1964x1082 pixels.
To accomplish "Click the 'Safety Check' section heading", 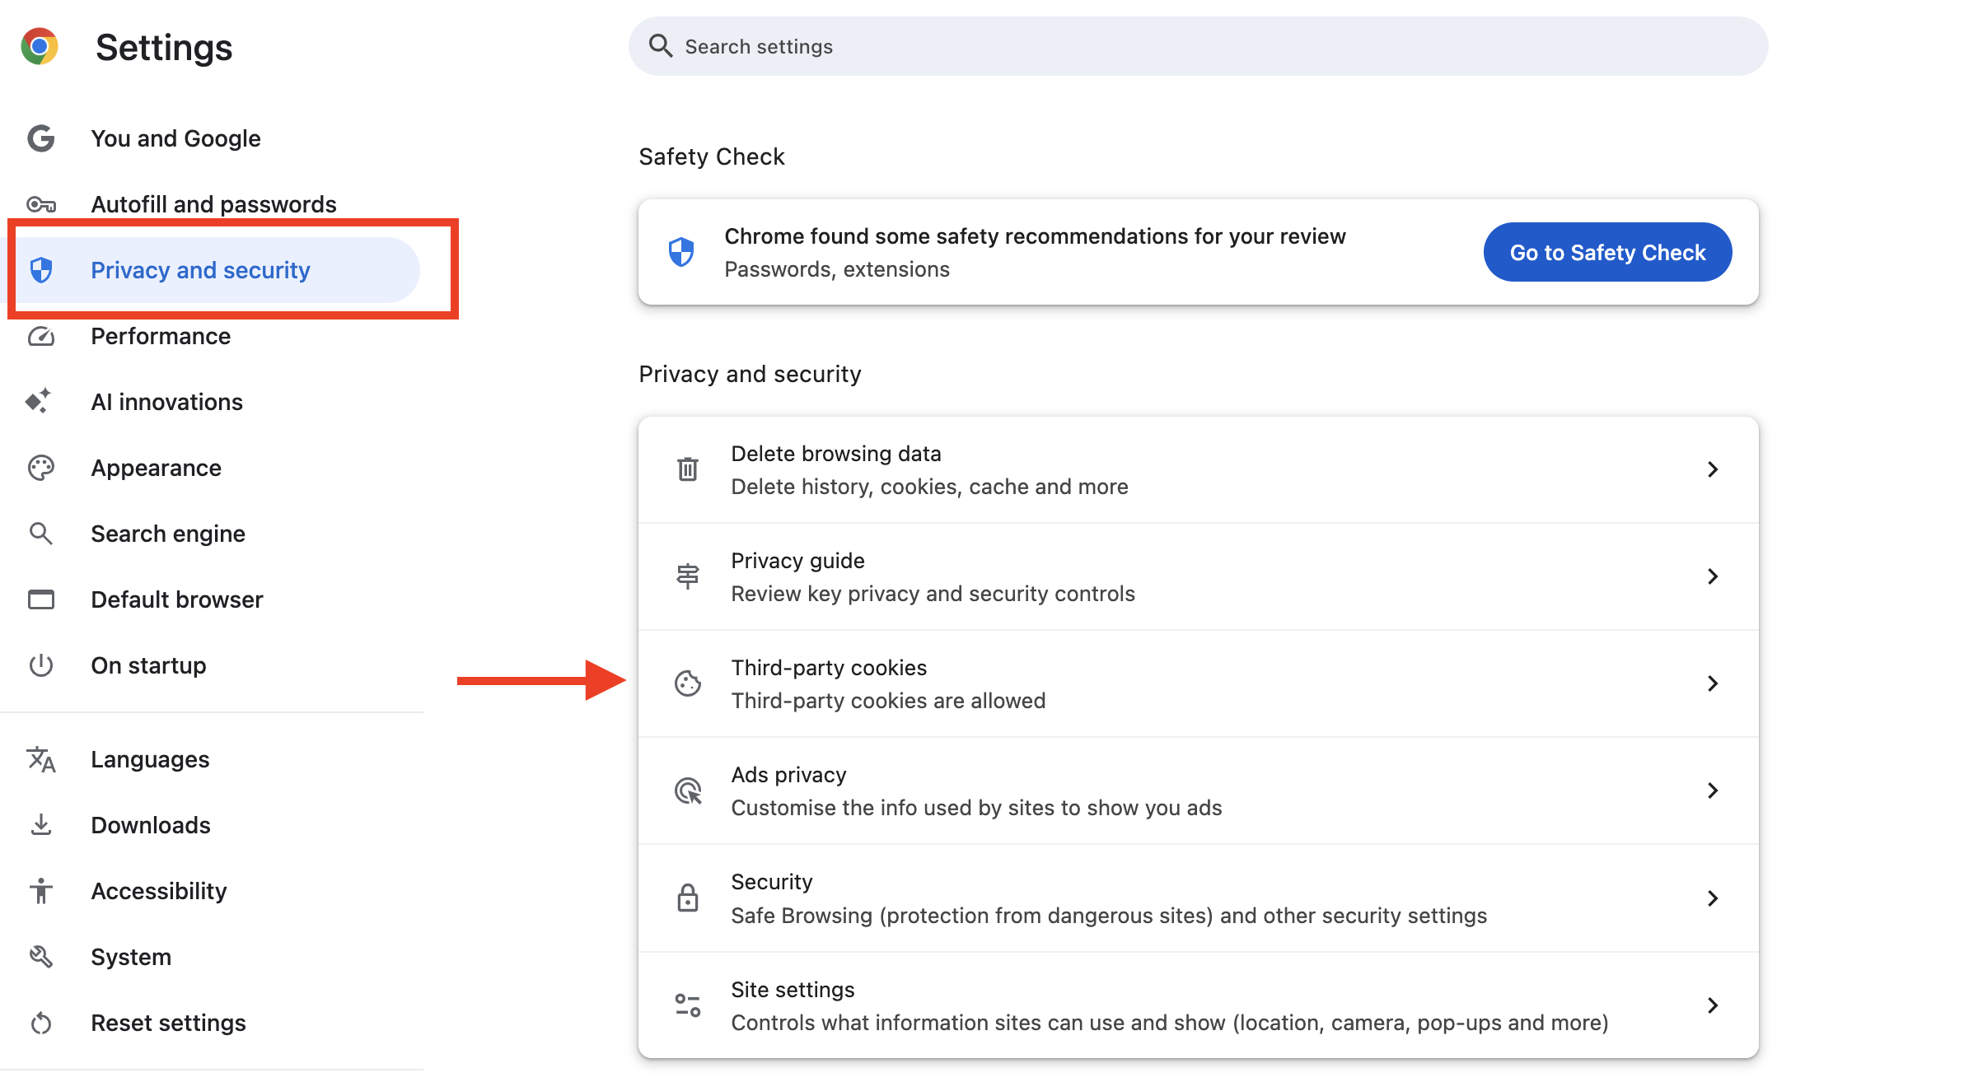I will coord(711,156).
